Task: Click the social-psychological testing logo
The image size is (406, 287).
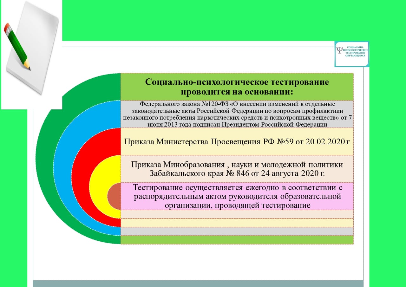Action: click(x=352, y=54)
